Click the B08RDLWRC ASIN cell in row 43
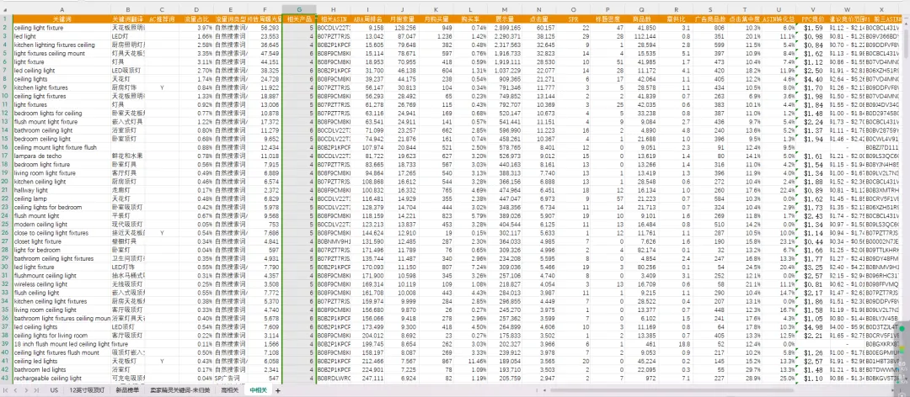This screenshot has height=397, width=910. (x=333, y=378)
